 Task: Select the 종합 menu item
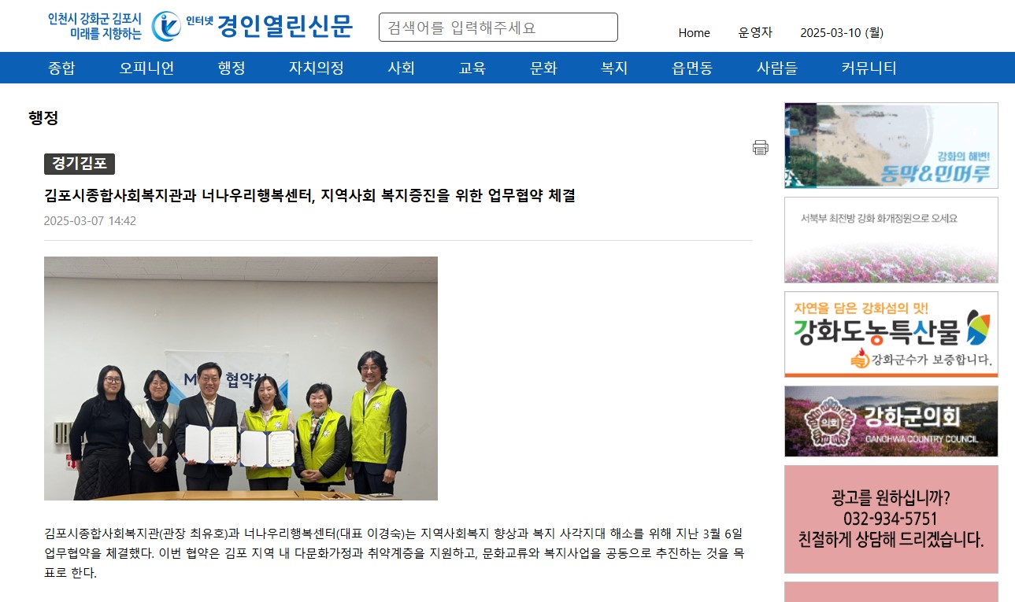click(x=61, y=68)
